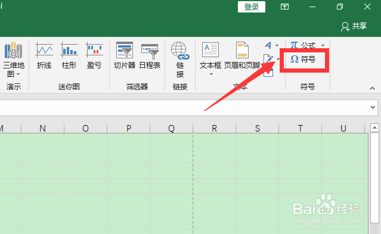This screenshot has width=381, height=234.
Task: Expand the formula bar
Action: (x=373, y=107)
